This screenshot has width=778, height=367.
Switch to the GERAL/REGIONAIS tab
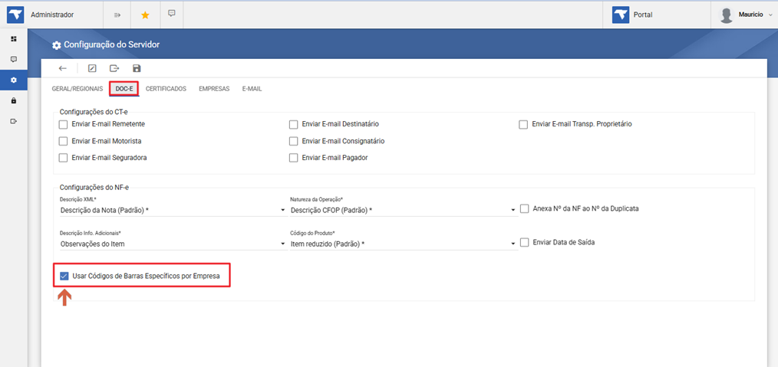tap(77, 89)
